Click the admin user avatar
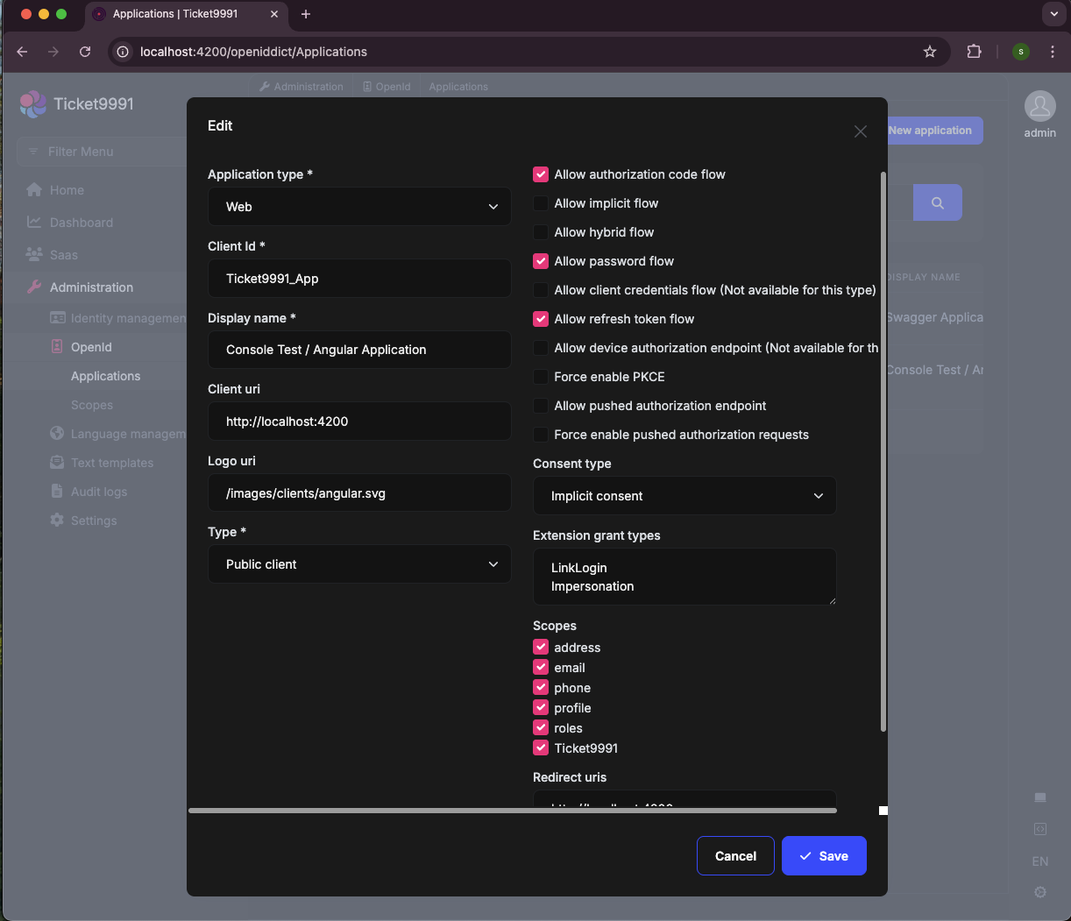 point(1039,106)
